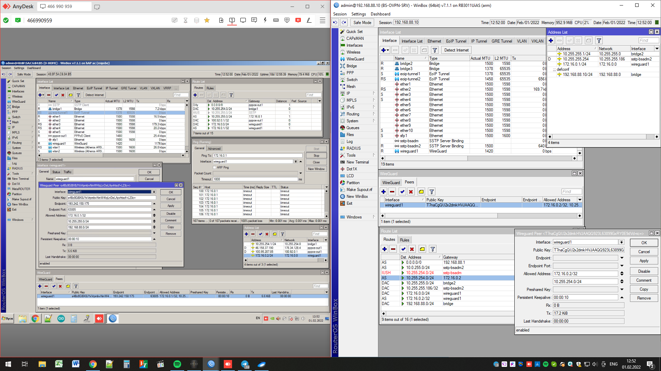Switch to EoIP Tunnel tab in right Interface List
Image resolution: width=661 pixels, height=371 pixels.
pyautogui.click(x=456, y=41)
